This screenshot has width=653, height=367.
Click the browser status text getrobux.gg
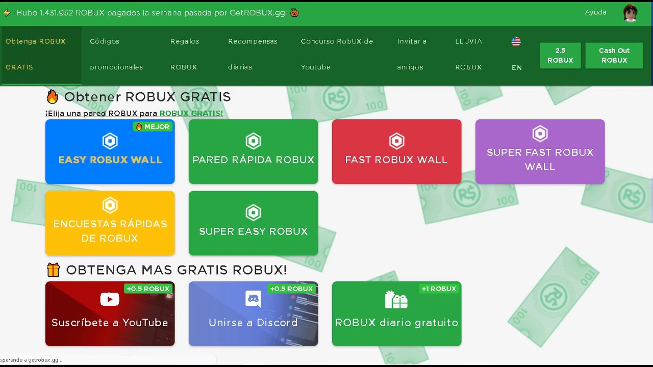click(x=31, y=360)
